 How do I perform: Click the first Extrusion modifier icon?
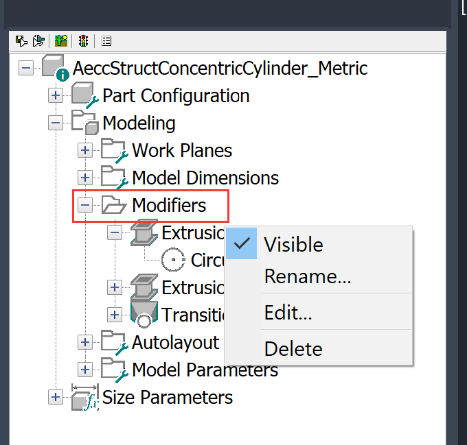[x=144, y=232]
